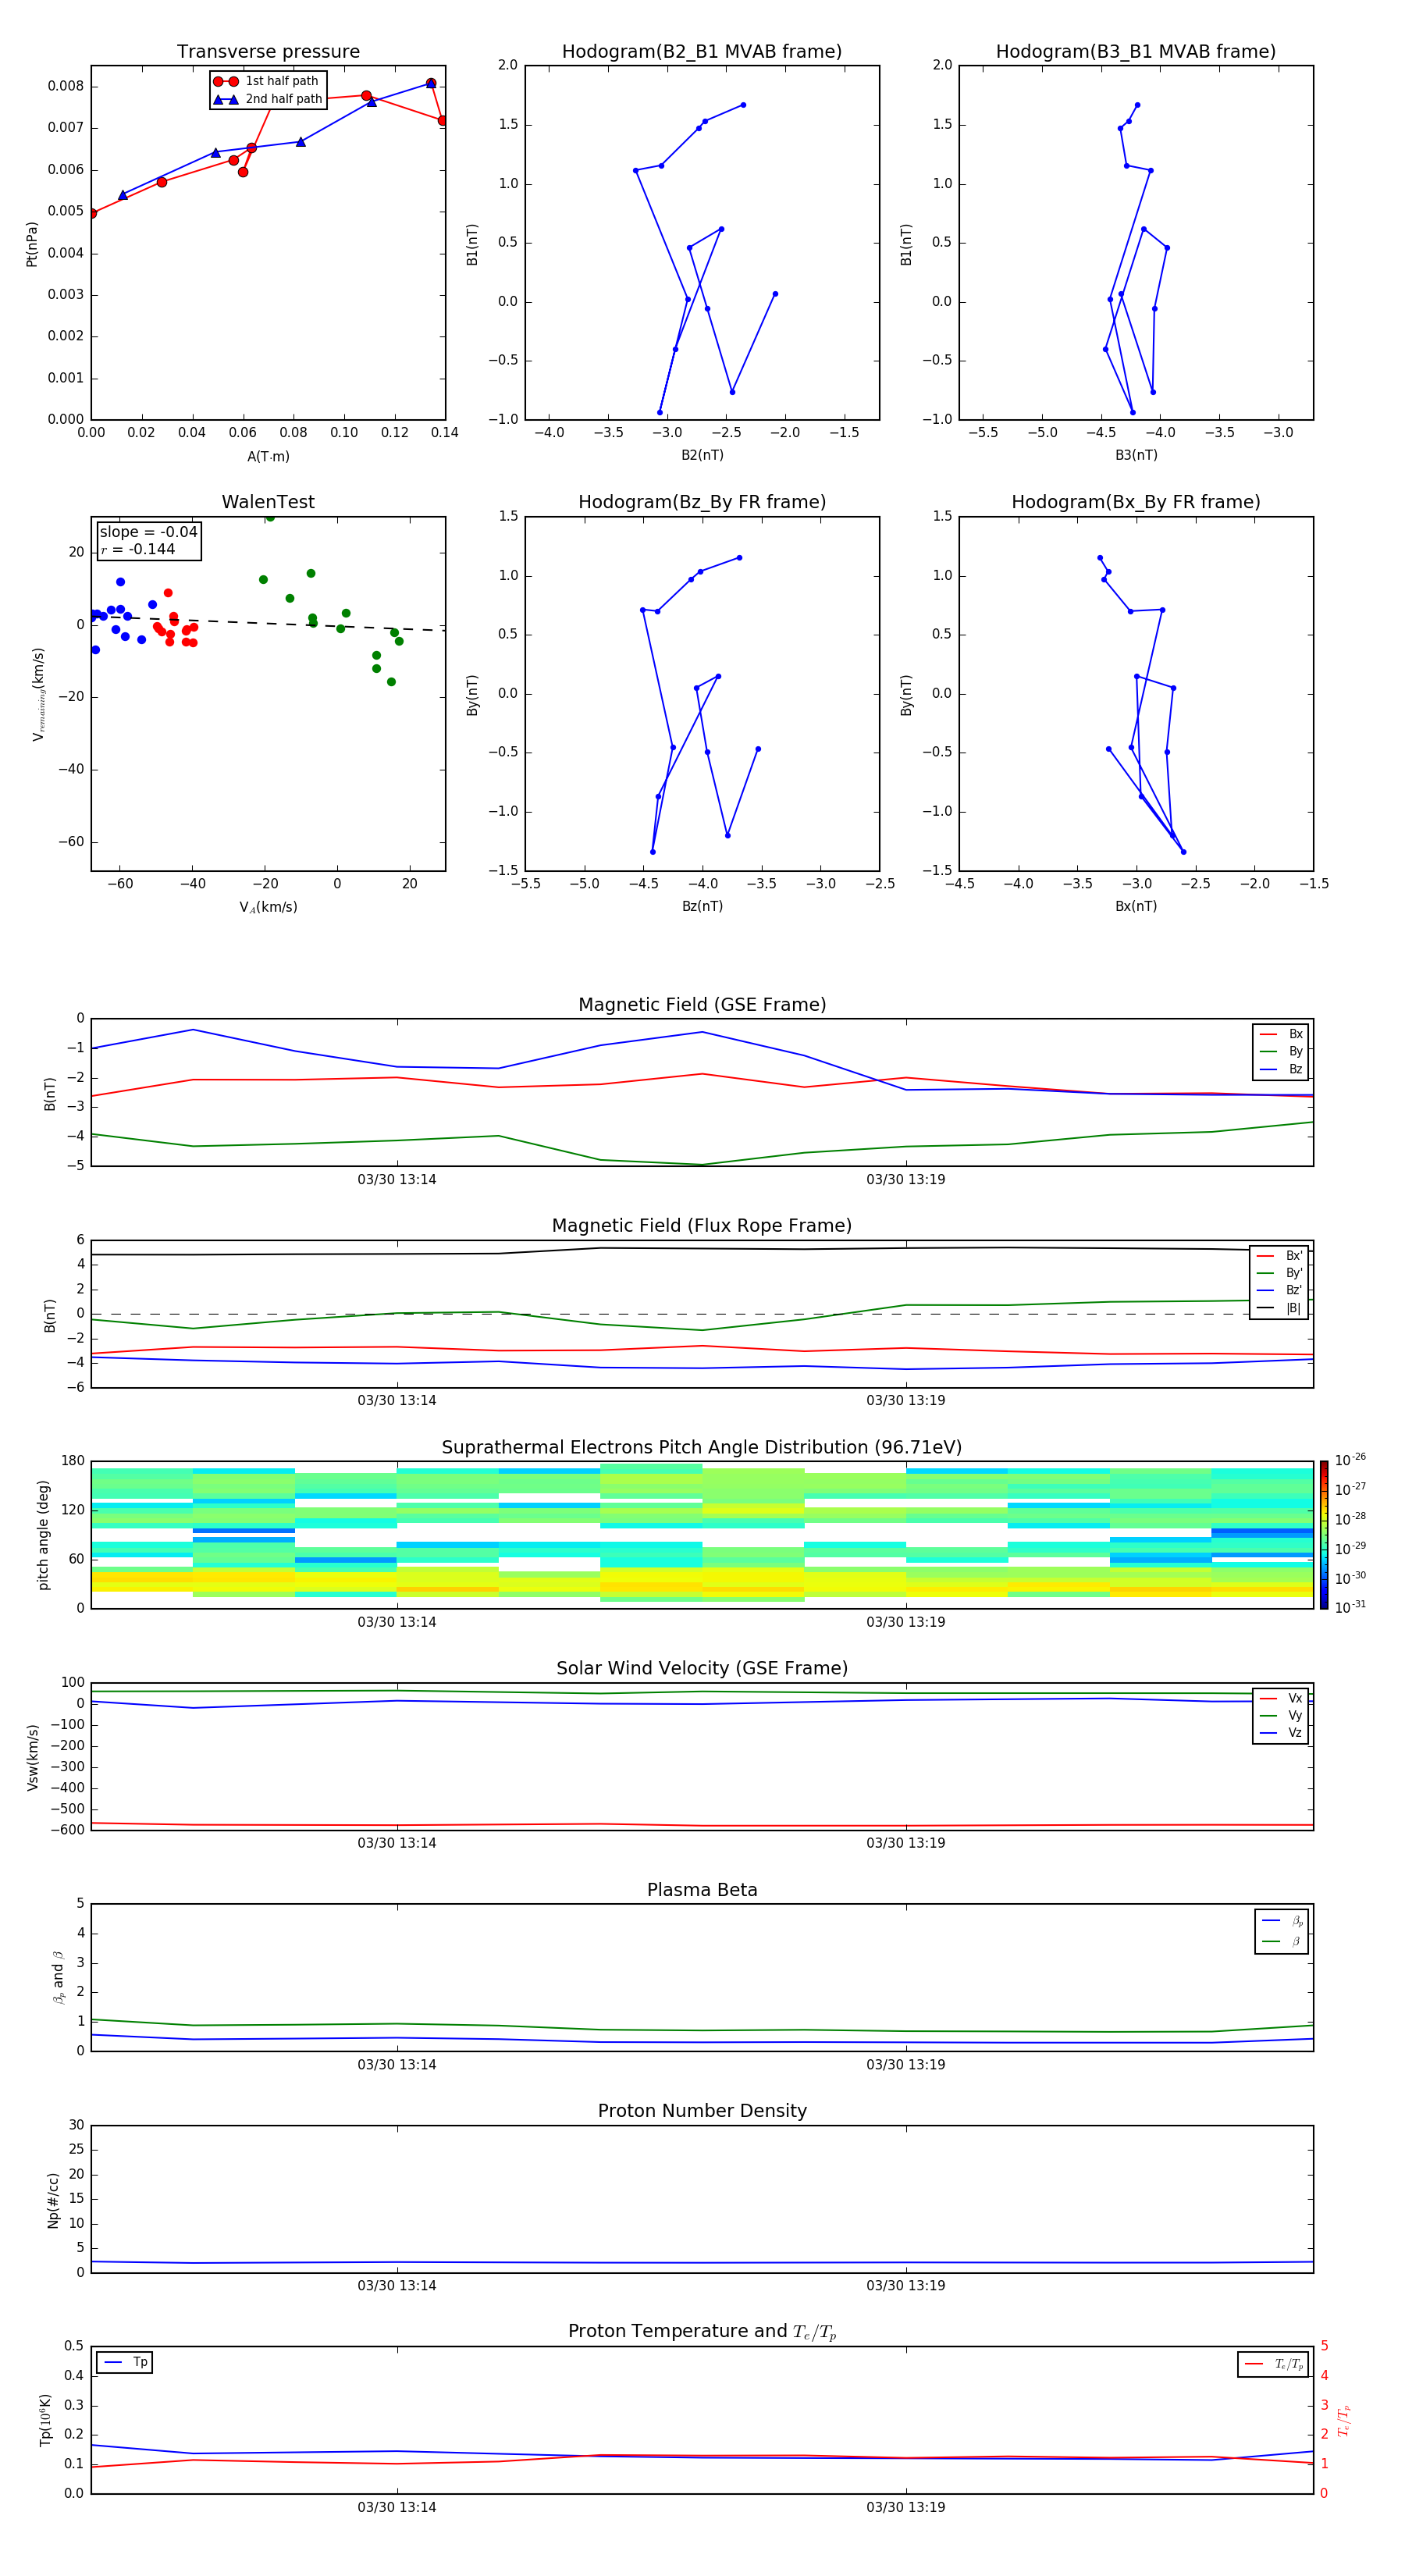The height and width of the screenshot is (2576, 1405).
Task: Select the By' entry in the Flux Rope legend
Action: [1280, 1273]
